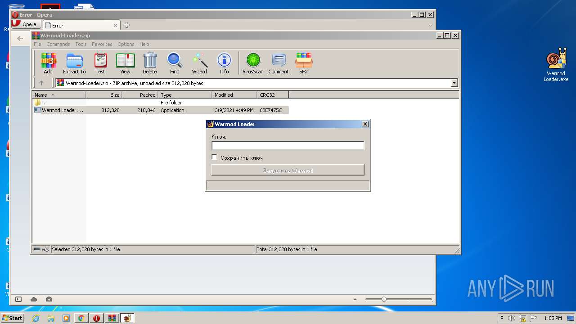This screenshot has width=576, height=324.
Task: Add new tab in Opera
Action: click(x=126, y=25)
